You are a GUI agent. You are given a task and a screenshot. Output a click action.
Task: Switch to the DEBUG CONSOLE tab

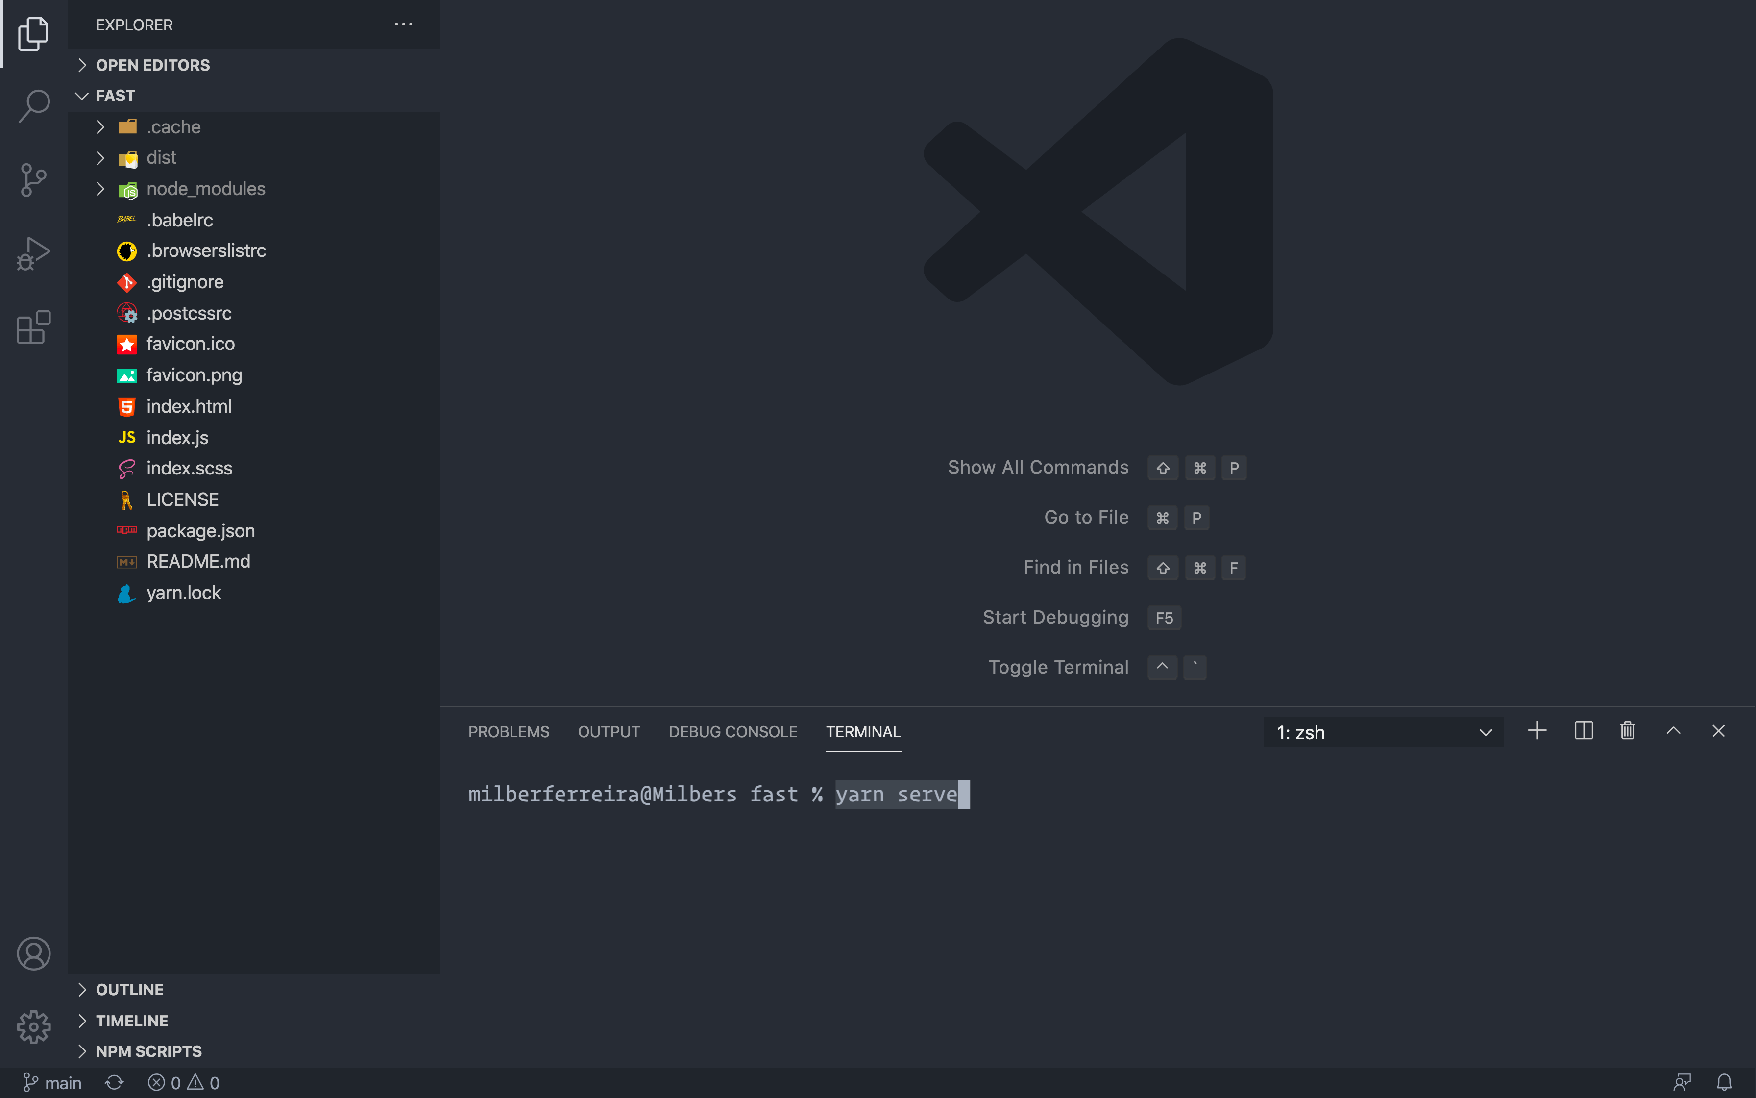click(732, 732)
